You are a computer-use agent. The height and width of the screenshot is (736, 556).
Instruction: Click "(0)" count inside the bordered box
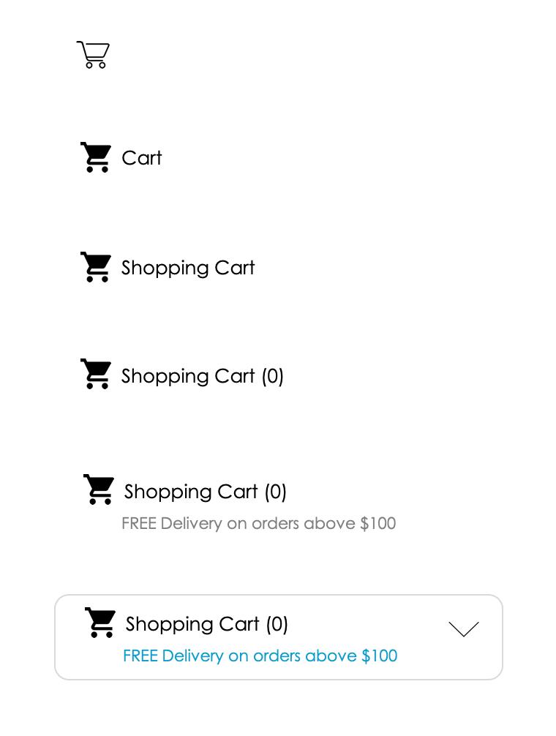(277, 624)
